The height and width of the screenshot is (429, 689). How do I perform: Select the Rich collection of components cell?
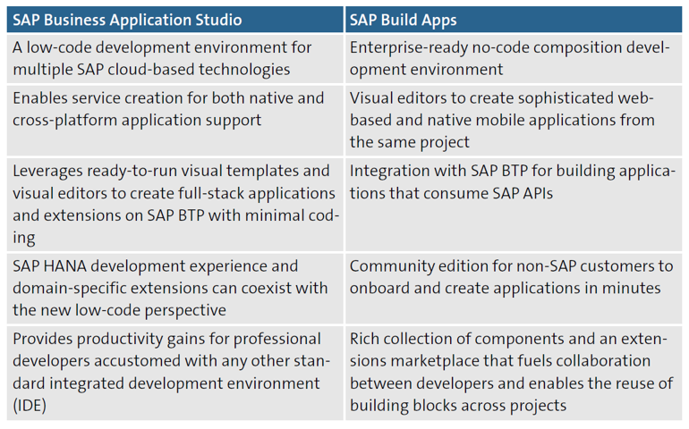pyautogui.click(x=514, y=372)
